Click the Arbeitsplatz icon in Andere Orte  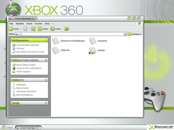tap(14, 85)
